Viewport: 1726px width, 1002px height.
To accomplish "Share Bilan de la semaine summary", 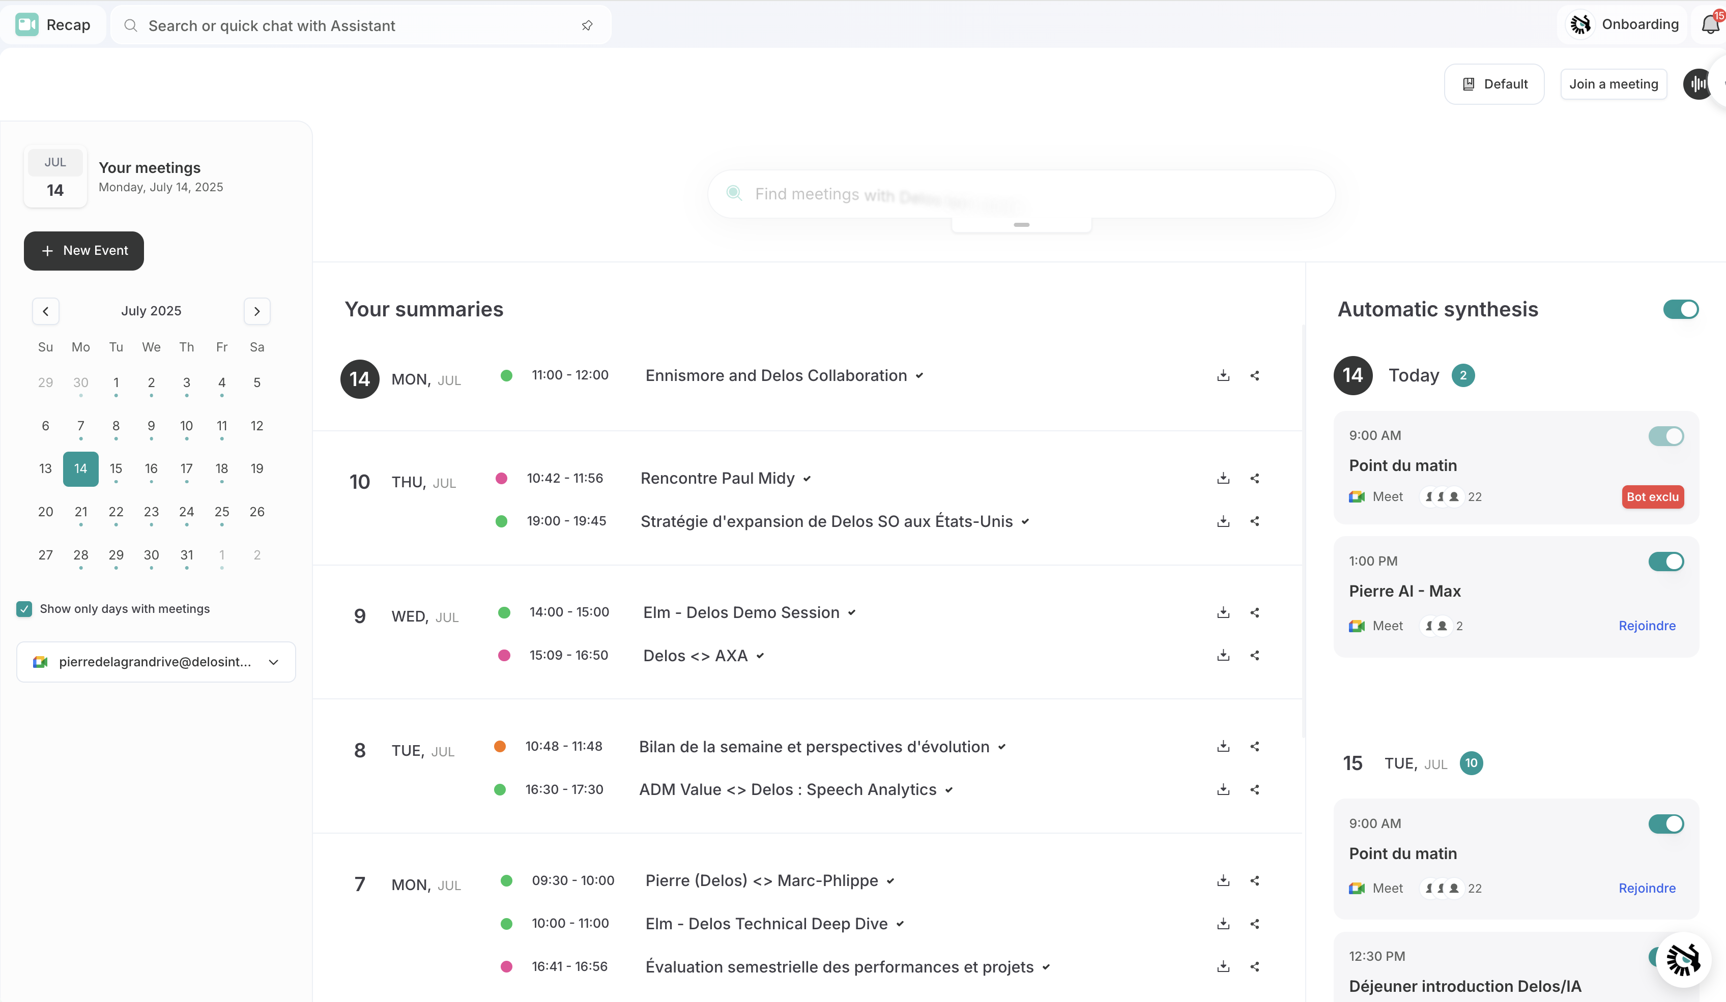I will tap(1255, 747).
